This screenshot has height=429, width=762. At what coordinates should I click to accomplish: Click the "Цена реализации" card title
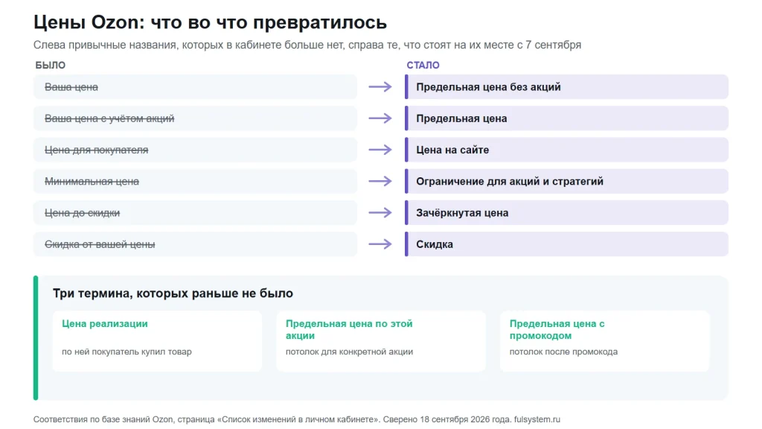coord(104,324)
